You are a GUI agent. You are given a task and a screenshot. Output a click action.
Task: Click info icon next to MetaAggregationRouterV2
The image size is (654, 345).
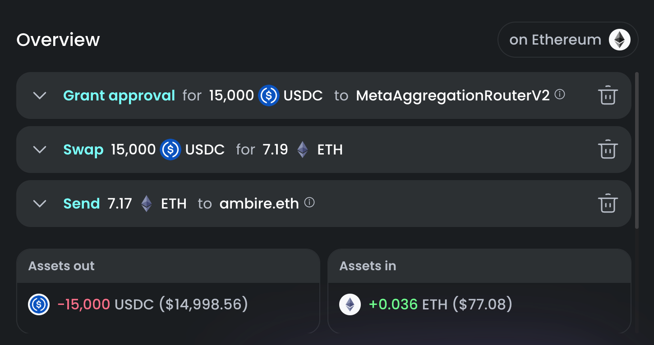[x=560, y=95]
